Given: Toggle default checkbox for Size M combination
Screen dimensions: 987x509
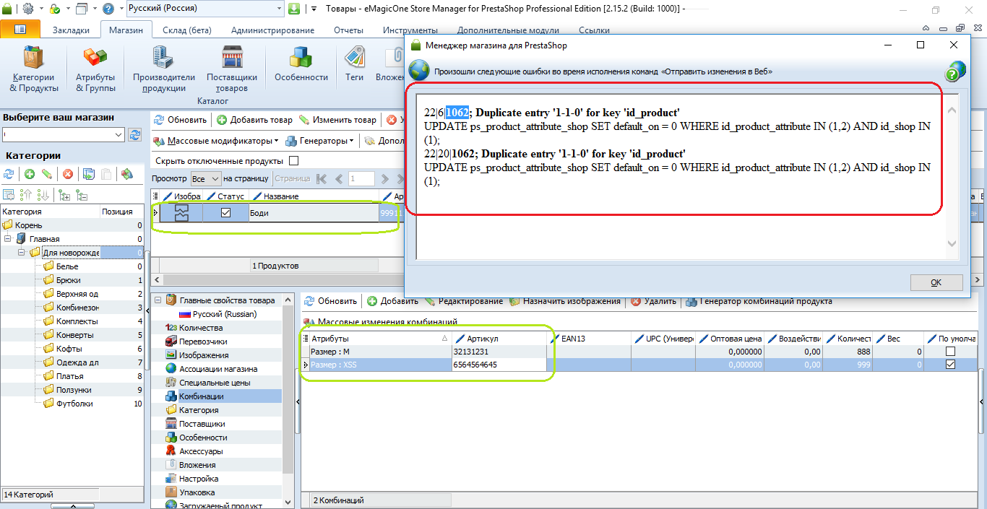Looking at the screenshot, I should point(950,352).
